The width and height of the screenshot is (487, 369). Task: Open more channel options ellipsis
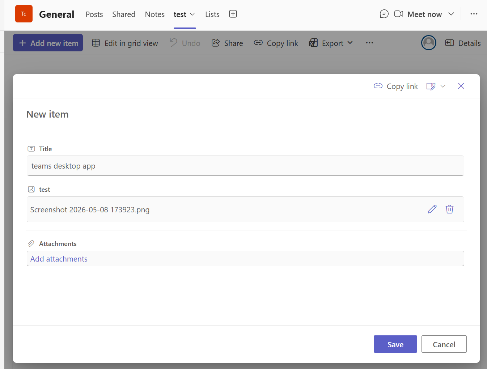click(x=474, y=14)
